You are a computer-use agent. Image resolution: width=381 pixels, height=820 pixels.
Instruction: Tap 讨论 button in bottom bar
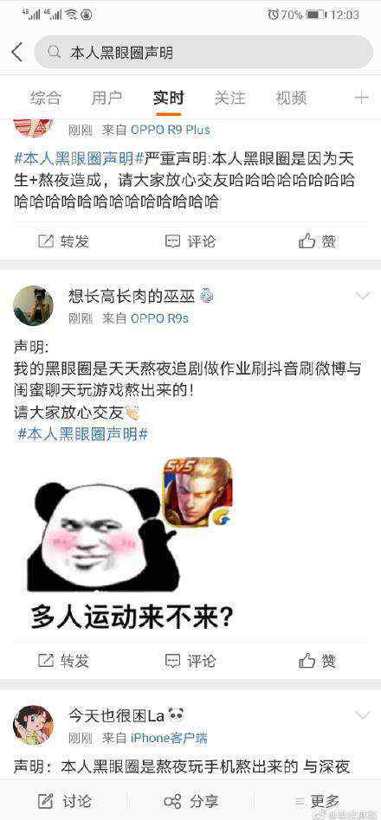pos(65,801)
